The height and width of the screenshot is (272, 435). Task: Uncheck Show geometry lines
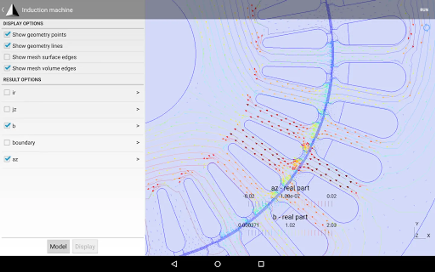7,46
